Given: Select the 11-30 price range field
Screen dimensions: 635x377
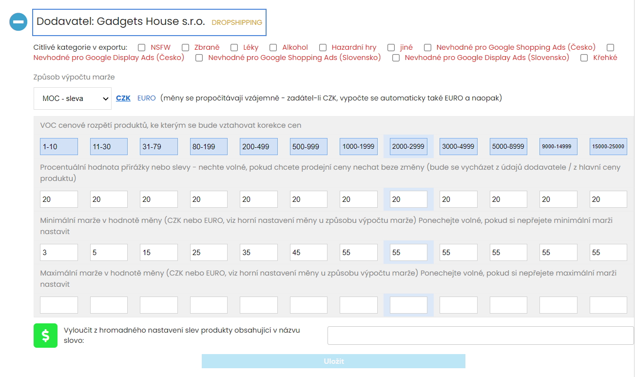Looking at the screenshot, I should pos(109,146).
